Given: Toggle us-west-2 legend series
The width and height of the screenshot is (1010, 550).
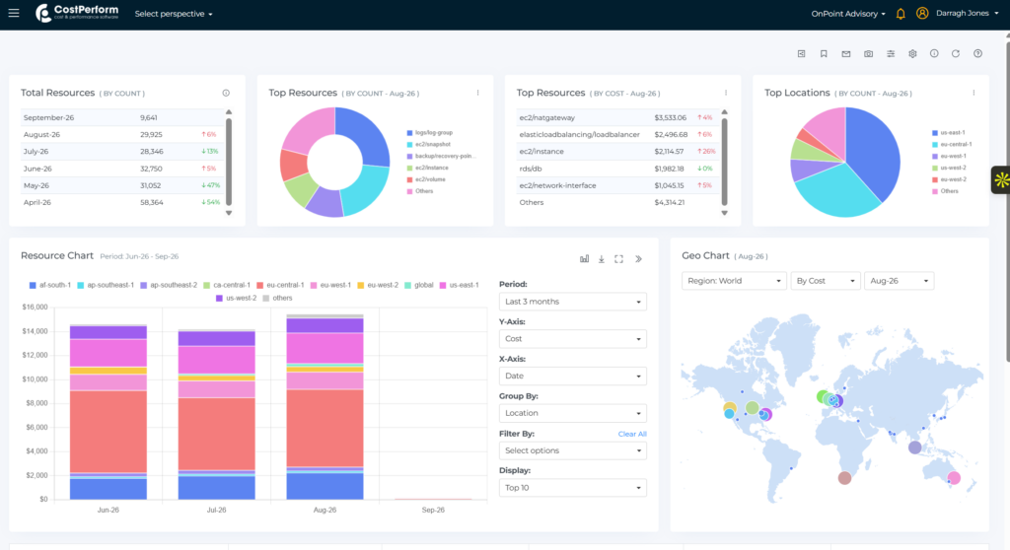Looking at the screenshot, I should [236, 299].
